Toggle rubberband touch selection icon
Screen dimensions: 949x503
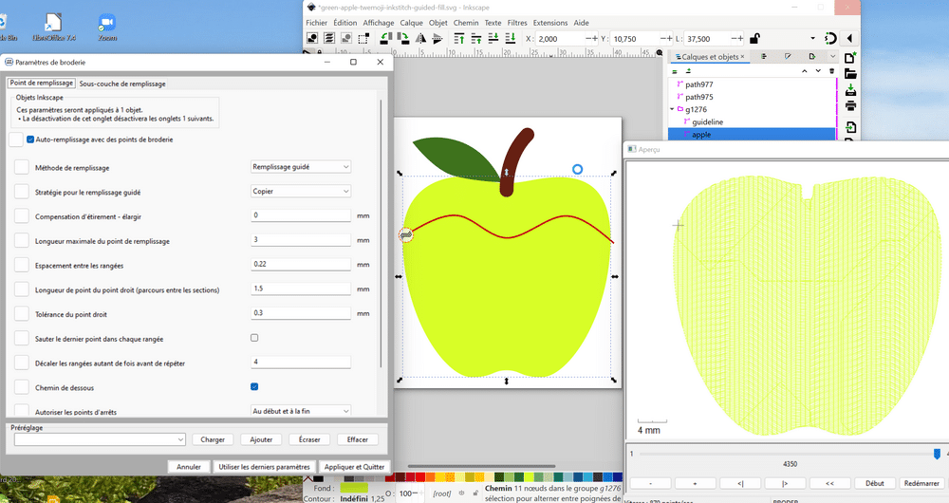(x=363, y=38)
